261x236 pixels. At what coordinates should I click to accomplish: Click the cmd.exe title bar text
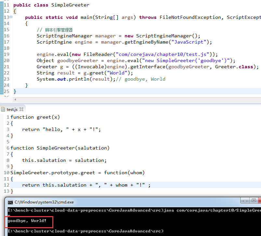pos(44,202)
